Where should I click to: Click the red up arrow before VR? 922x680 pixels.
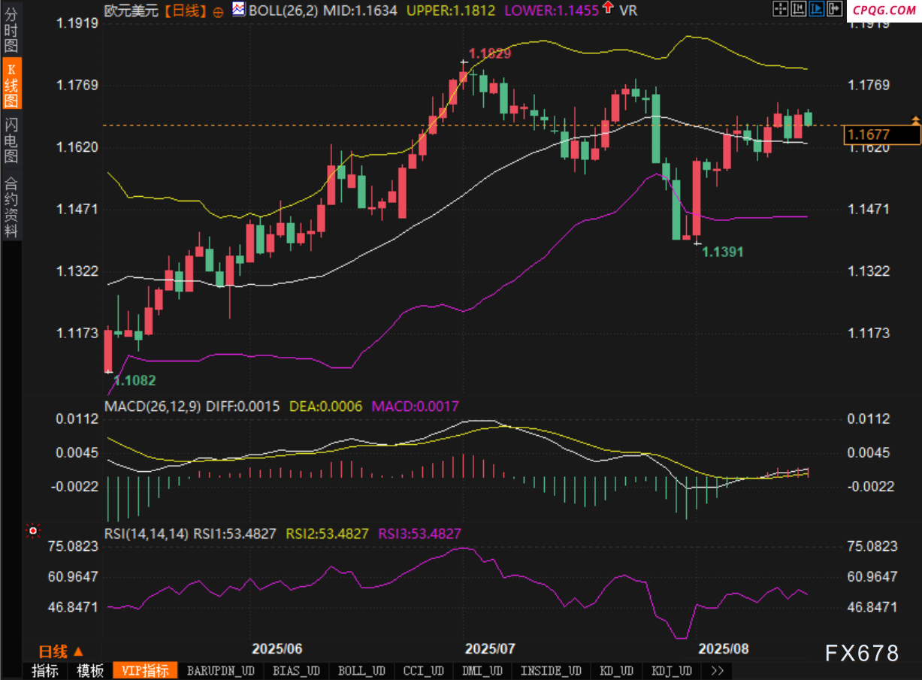(607, 9)
